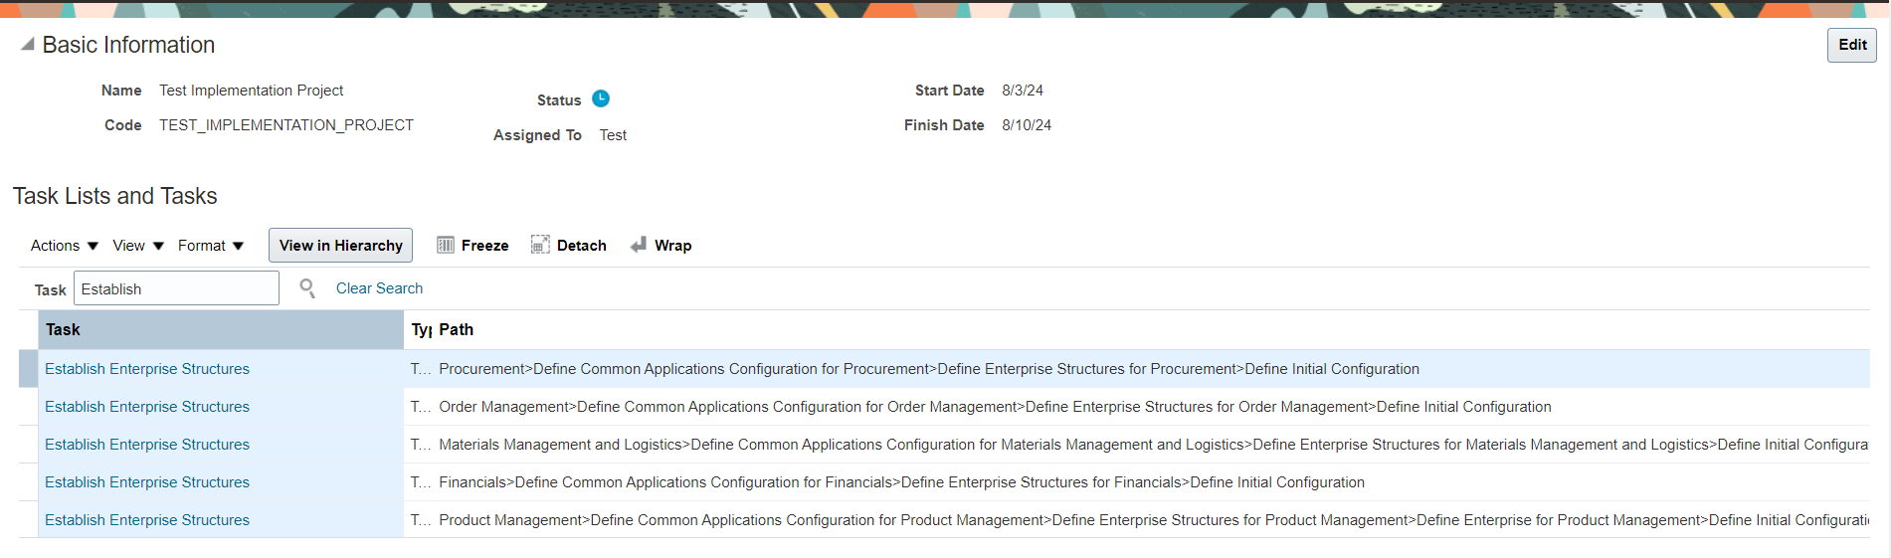The image size is (1891, 558).
Task: Click the Edit button
Action: [x=1851, y=45]
